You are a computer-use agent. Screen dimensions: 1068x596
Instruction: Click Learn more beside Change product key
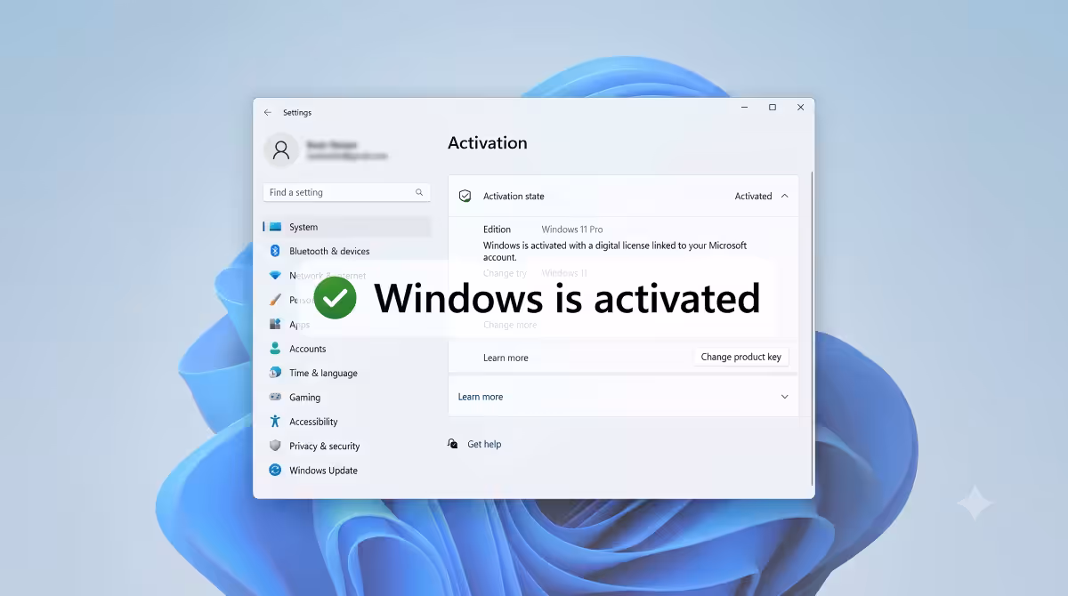tap(506, 358)
